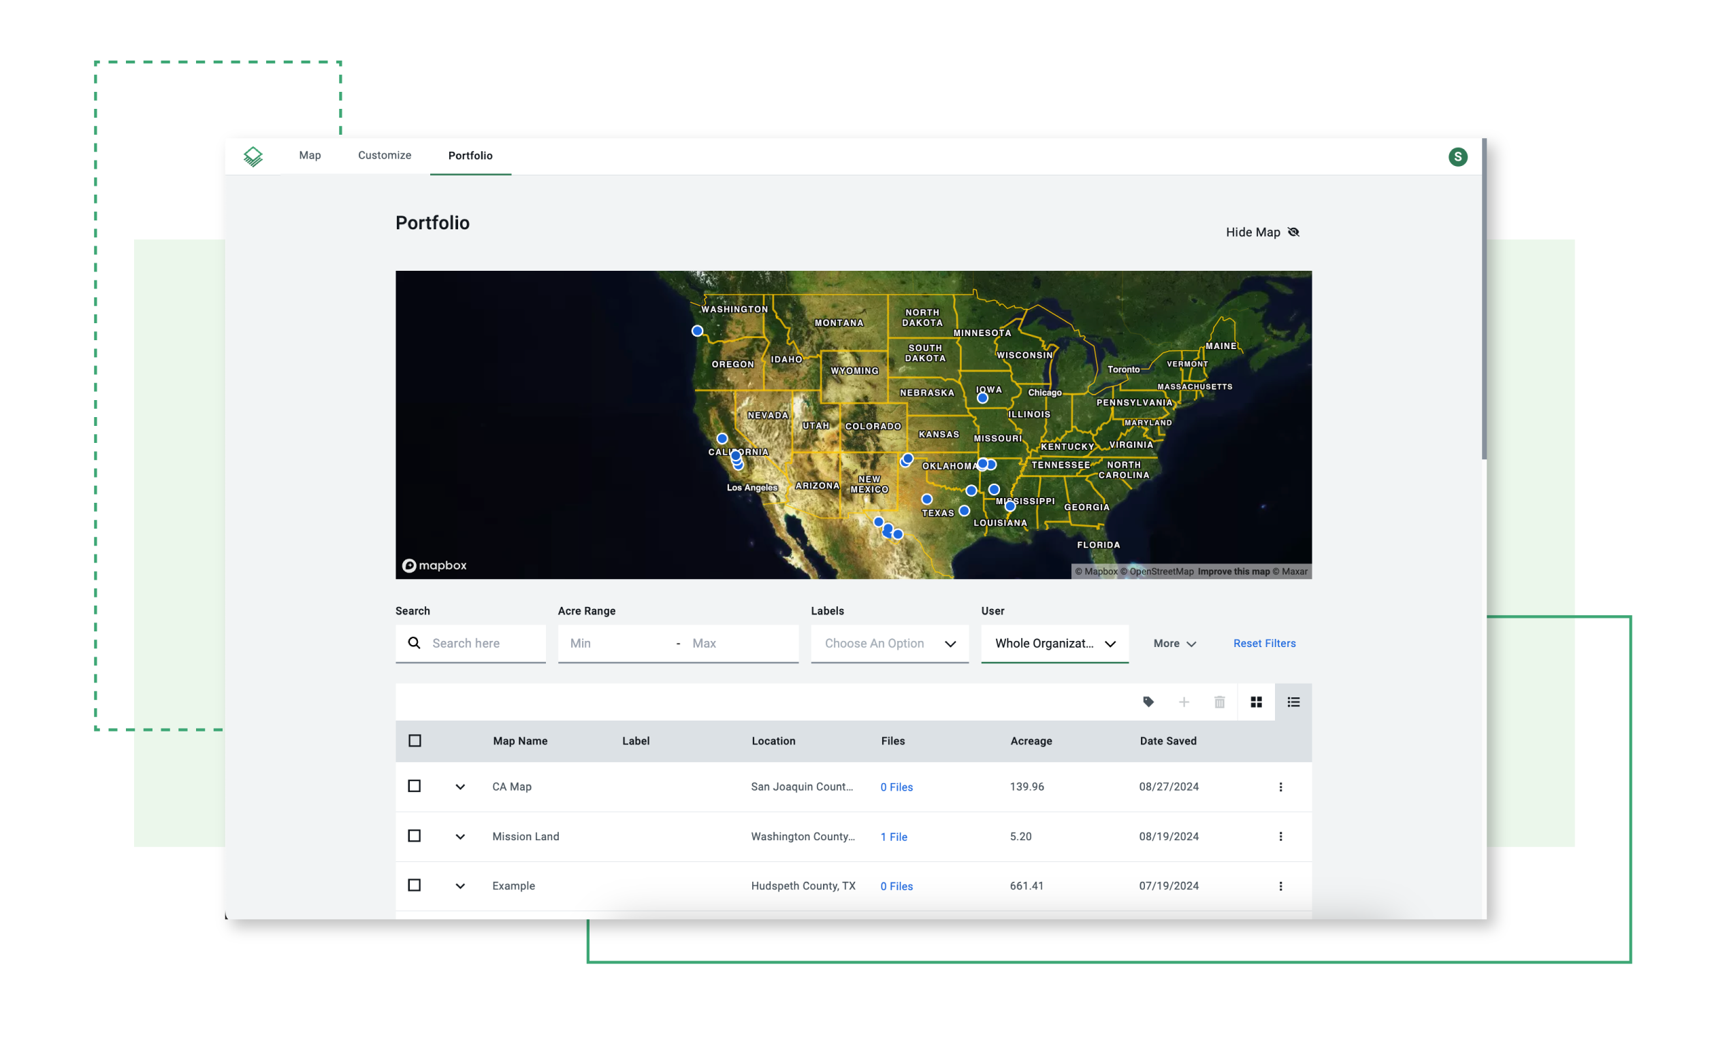Switch to the Customize tab
The width and height of the screenshot is (1712, 1058).
[x=384, y=155]
